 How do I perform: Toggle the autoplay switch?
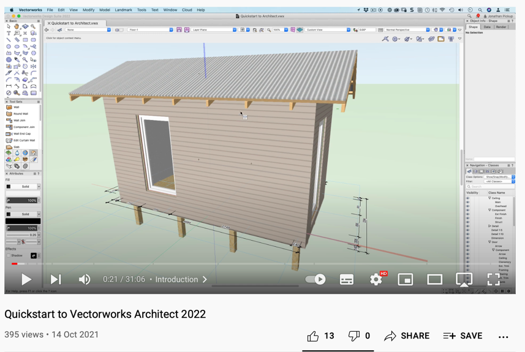tap(315, 279)
